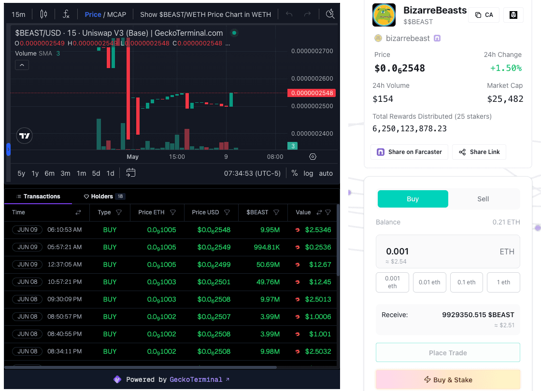Image resolution: width=541 pixels, height=391 pixels.
Task: Click the BizarreBeasts token avatar
Action: 384,15
